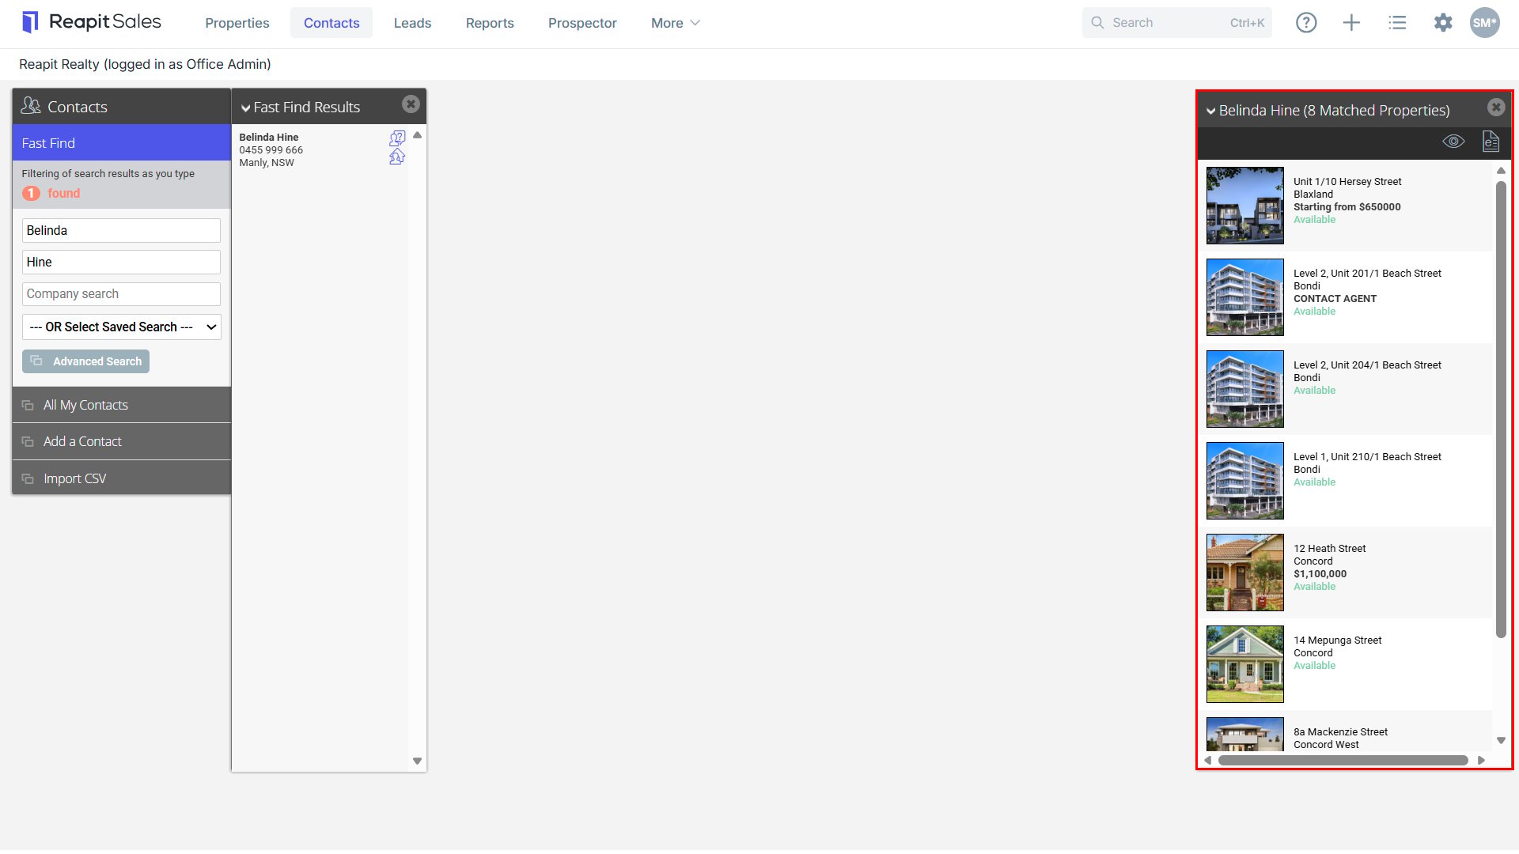This screenshot has width=1519, height=854.
Task: Open the settings gear icon
Action: coord(1443,23)
